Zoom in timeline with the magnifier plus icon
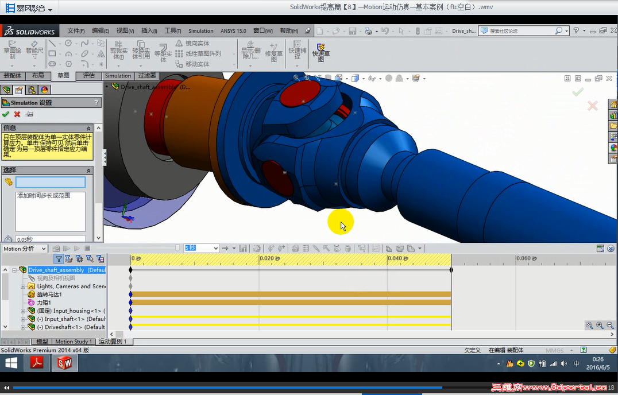 (x=599, y=325)
